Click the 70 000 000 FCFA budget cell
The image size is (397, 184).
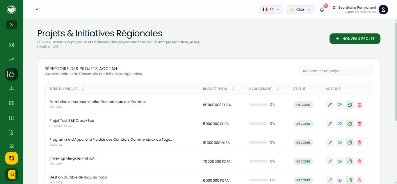pos(217,162)
